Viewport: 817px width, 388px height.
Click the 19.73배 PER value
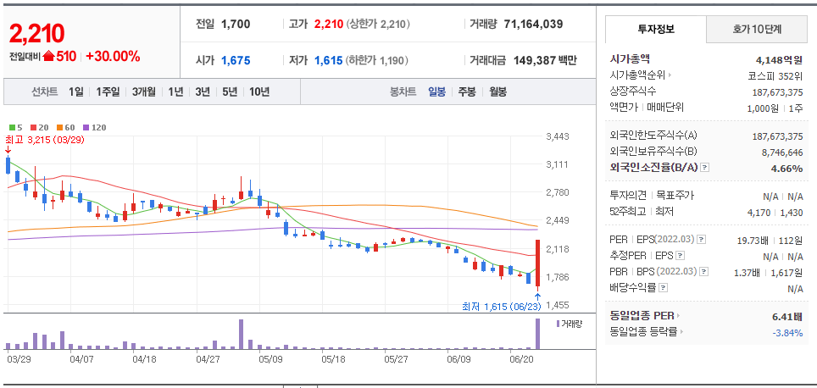click(752, 240)
